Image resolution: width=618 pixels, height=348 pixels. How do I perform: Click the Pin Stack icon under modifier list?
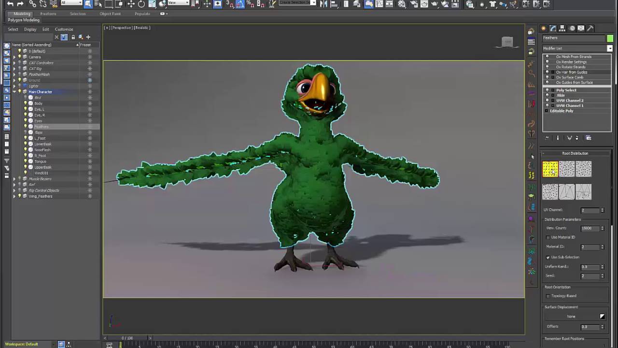click(x=547, y=138)
